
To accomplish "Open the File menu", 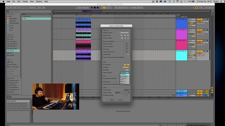I will (x=13, y=1).
